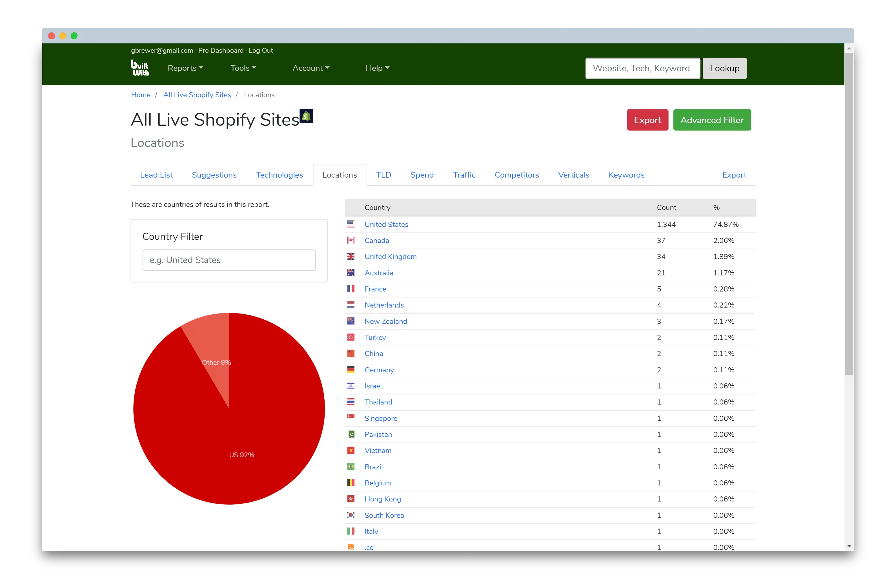
Task: Click the Belgium flag icon
Action: [x=351, y=483]
